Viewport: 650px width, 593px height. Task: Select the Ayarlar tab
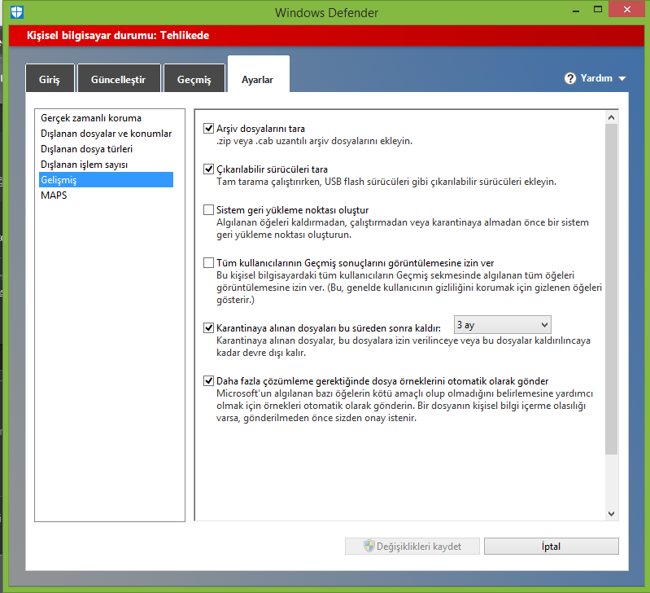tap(258, 75)
